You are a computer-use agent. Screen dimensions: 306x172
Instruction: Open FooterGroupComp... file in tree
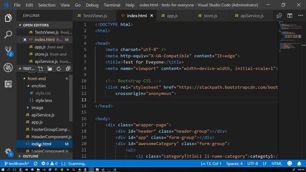[44, 129]
